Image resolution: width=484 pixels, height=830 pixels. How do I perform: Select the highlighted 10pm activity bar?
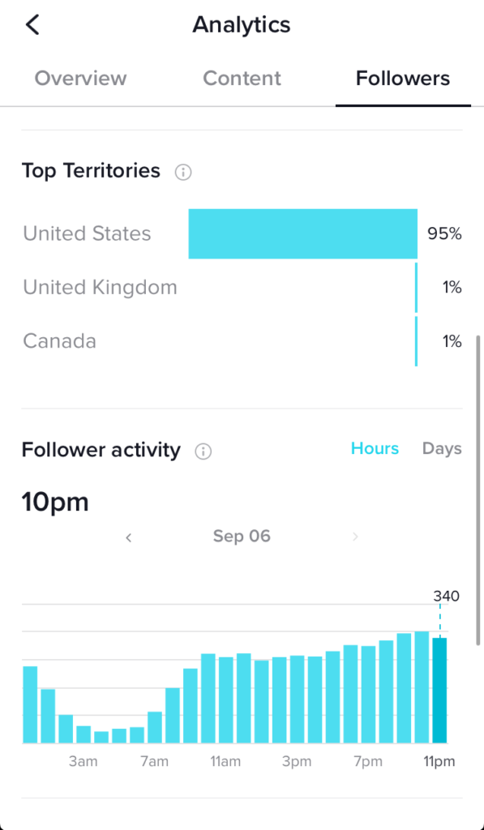coord(439,691)
